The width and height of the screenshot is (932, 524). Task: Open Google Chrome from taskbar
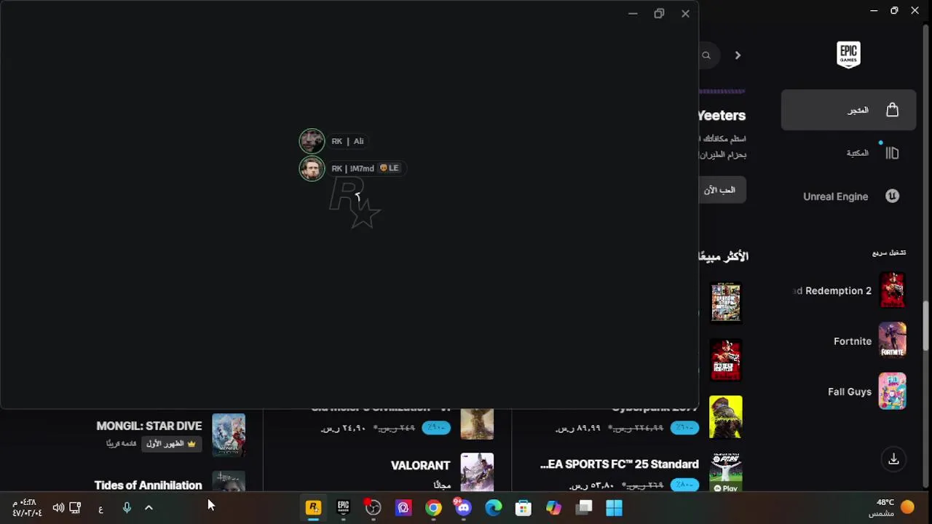433,508
